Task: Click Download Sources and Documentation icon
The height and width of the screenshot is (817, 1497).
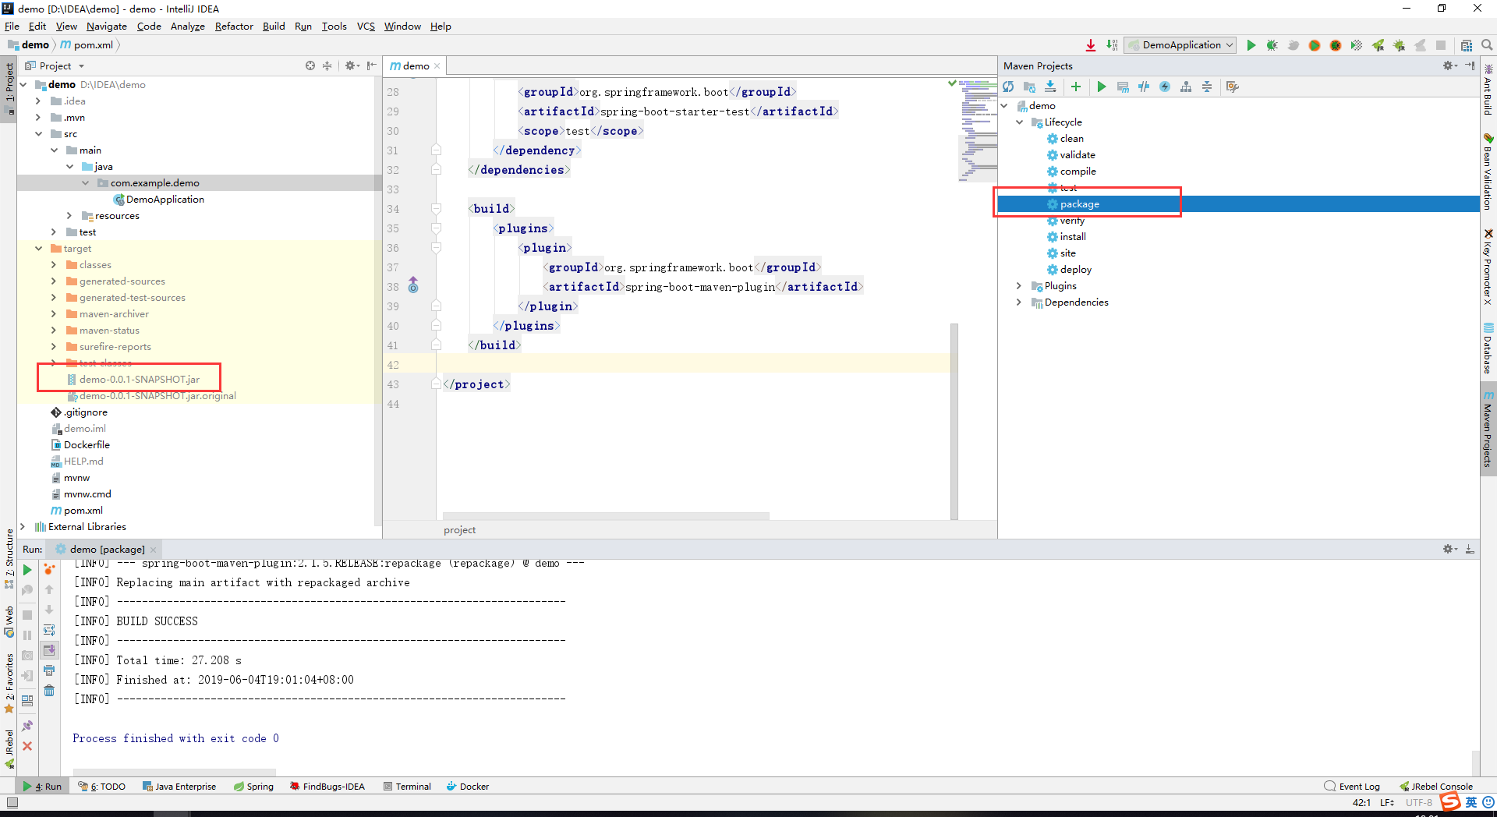Action: point(1050,87)
